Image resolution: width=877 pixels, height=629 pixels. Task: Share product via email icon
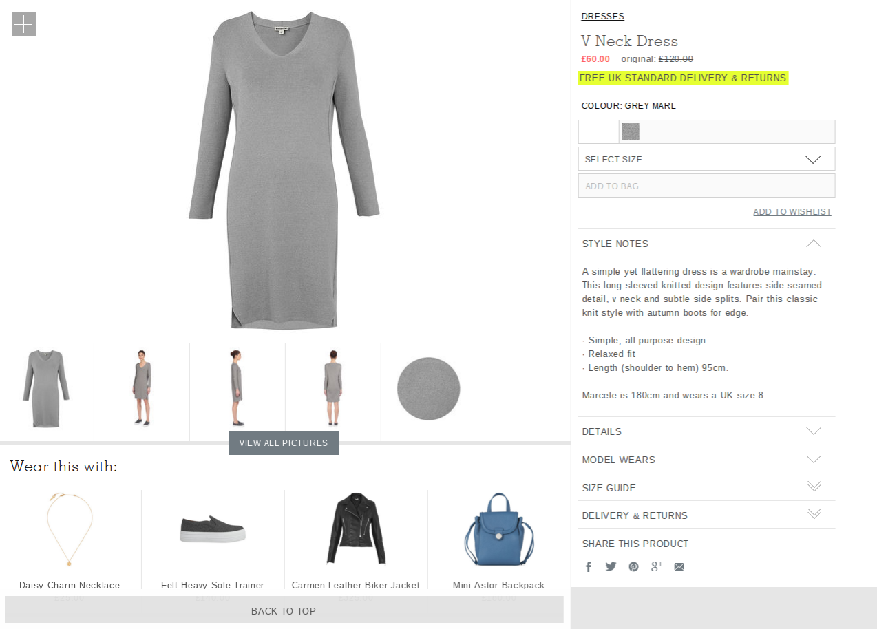[679, 566]
